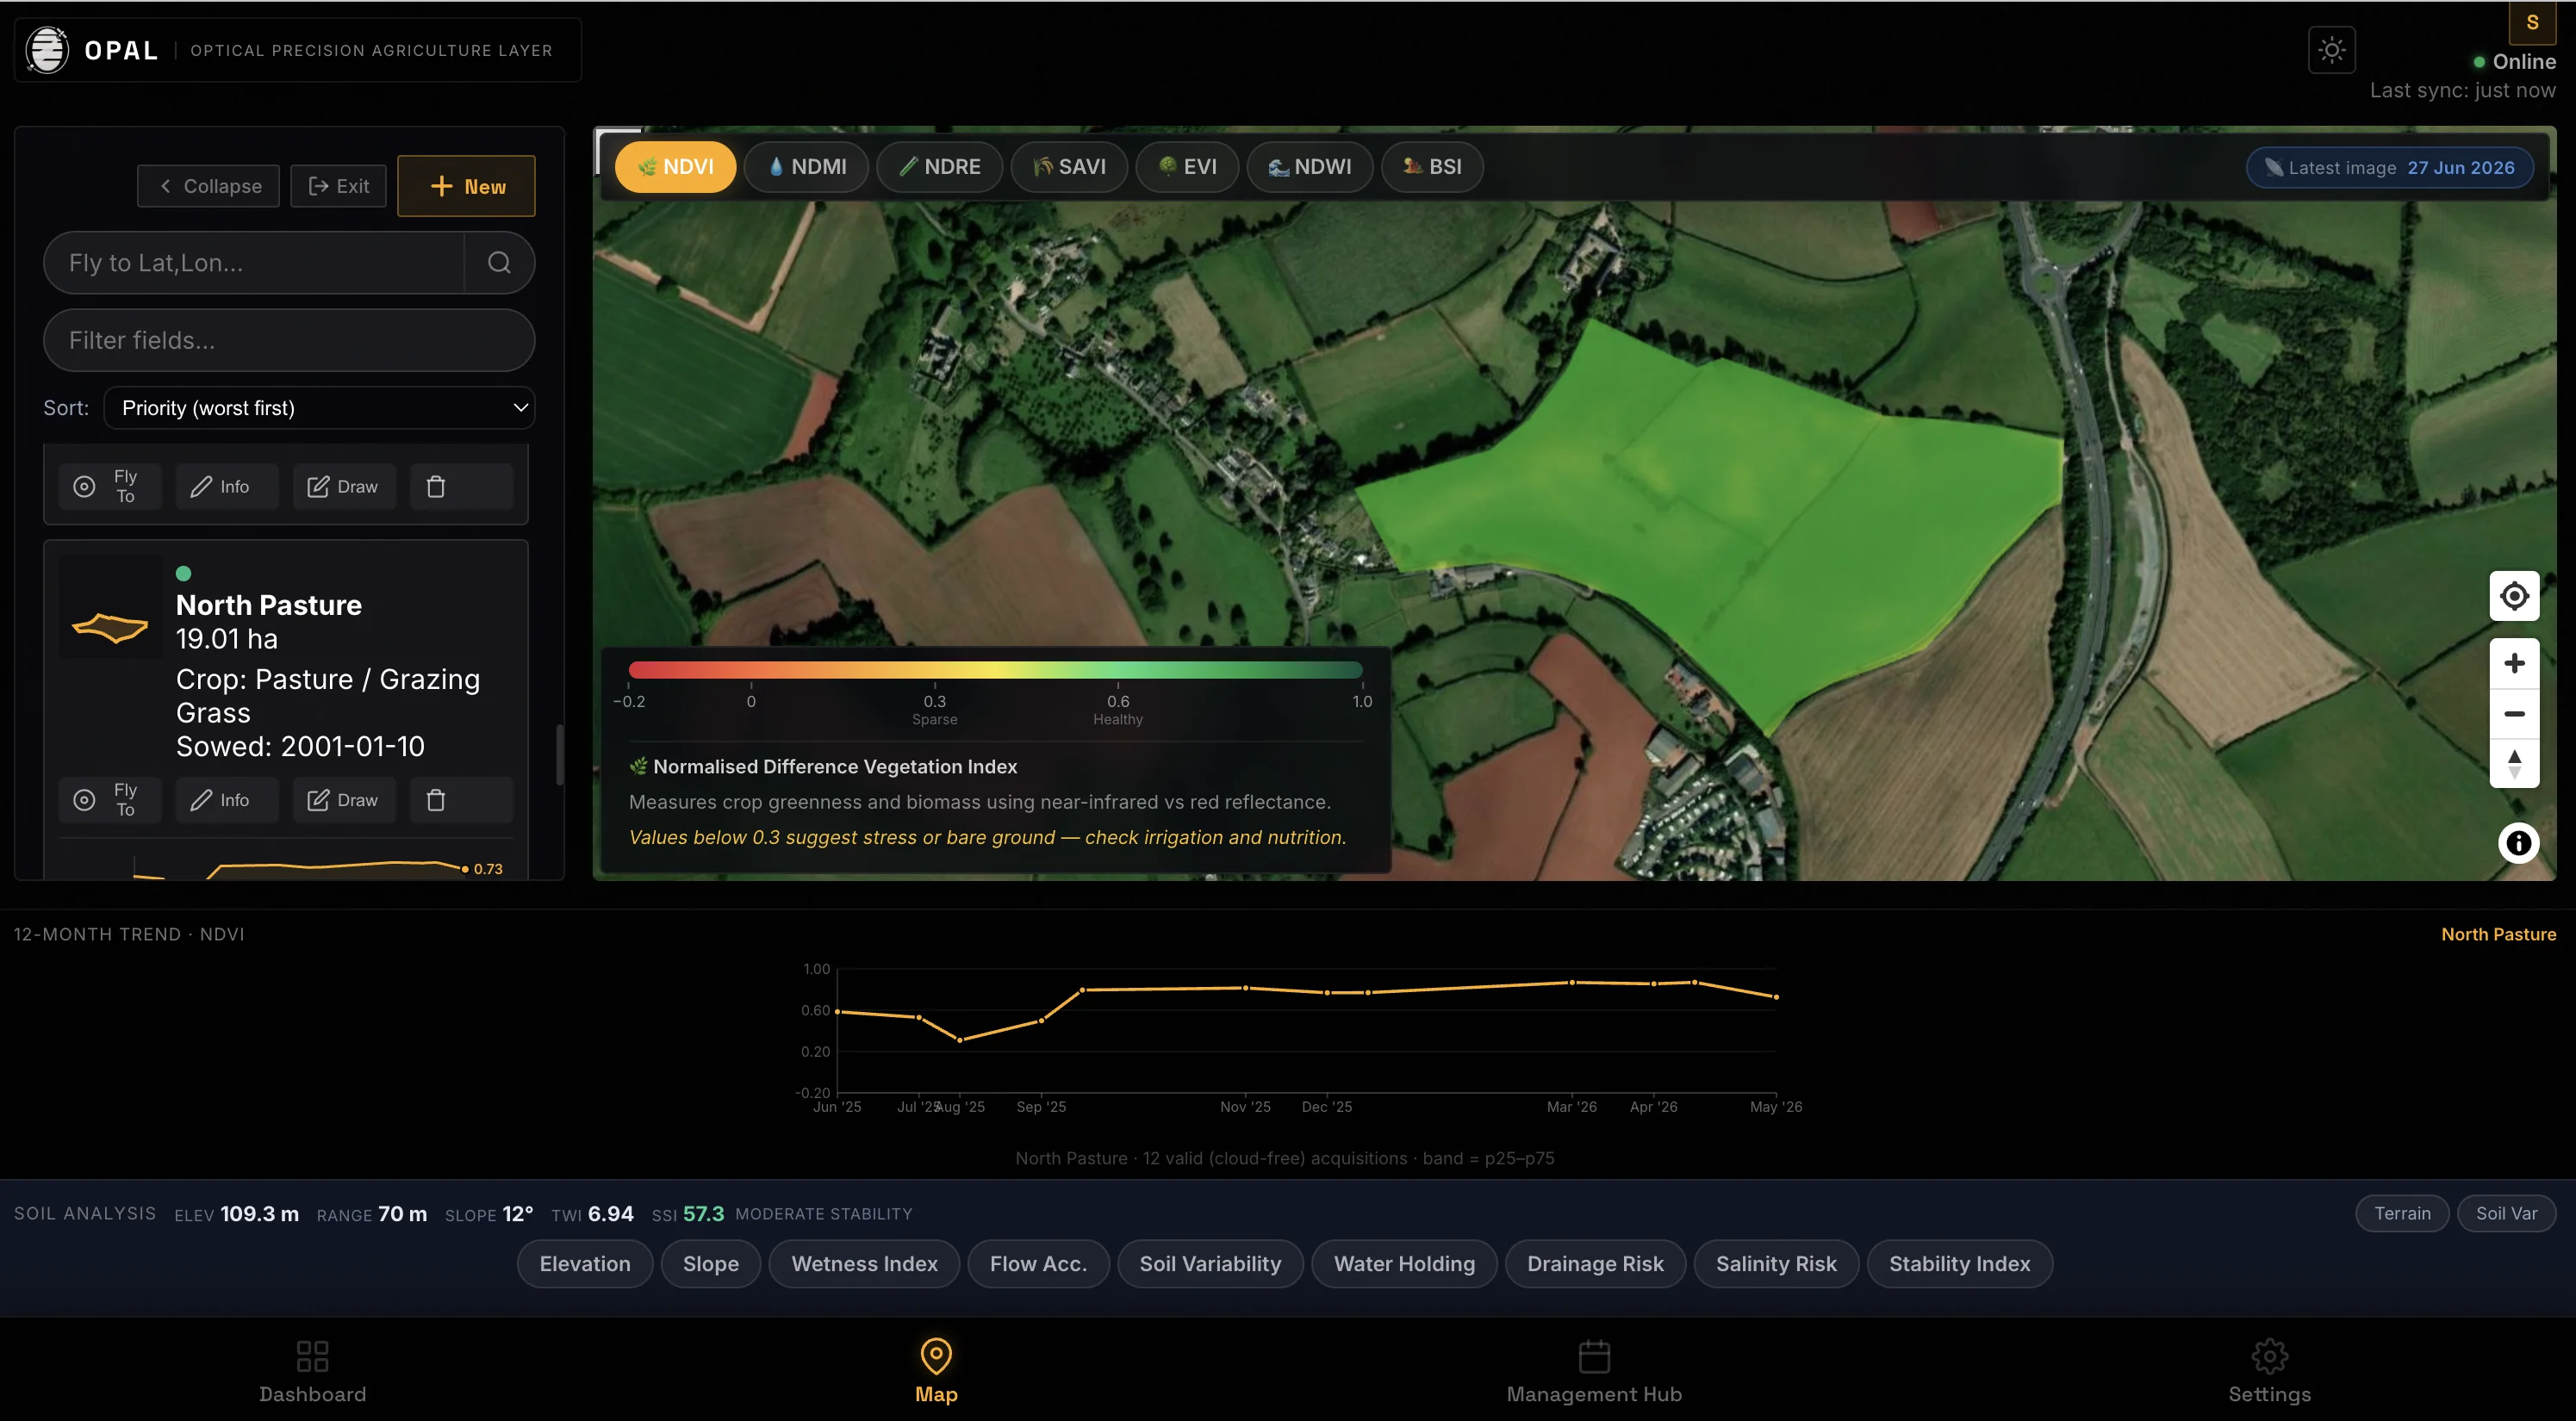Switch to the NDWI water index tab
The height and width of the screenshot is (1421, 2576).
(x=1309, y=167)
